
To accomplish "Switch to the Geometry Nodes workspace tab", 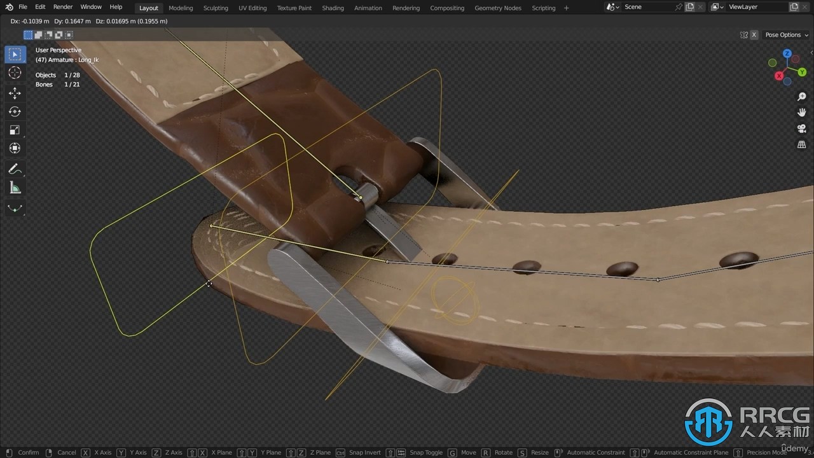I will point(498,8).
